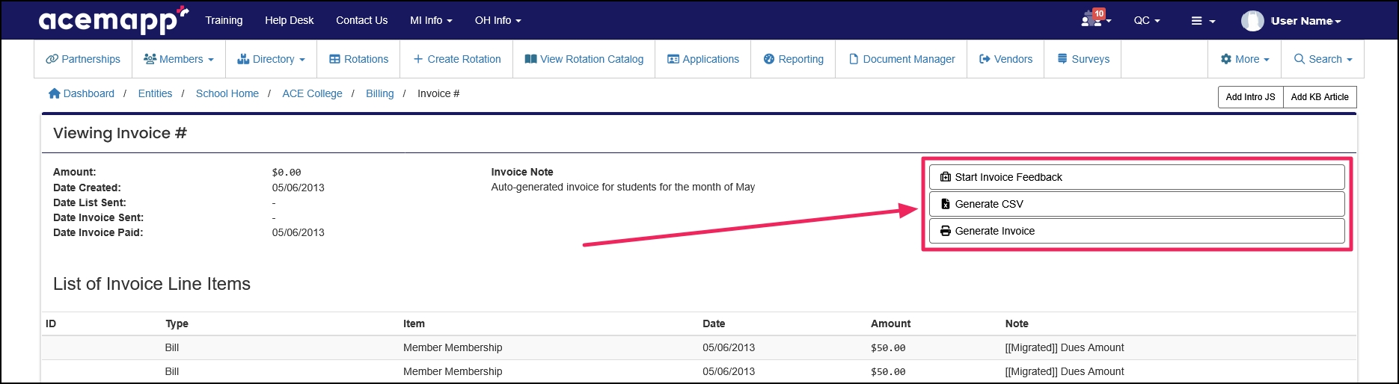
Task: Expand the Members dropdown caret
Action: [x=211, y=60]
